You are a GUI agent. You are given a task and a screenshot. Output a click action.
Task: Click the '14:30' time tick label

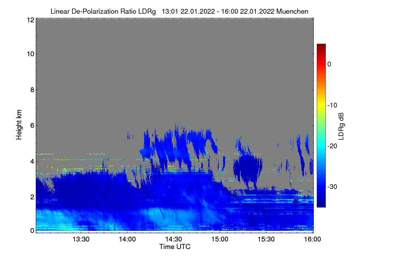click(x=173, y=239)
